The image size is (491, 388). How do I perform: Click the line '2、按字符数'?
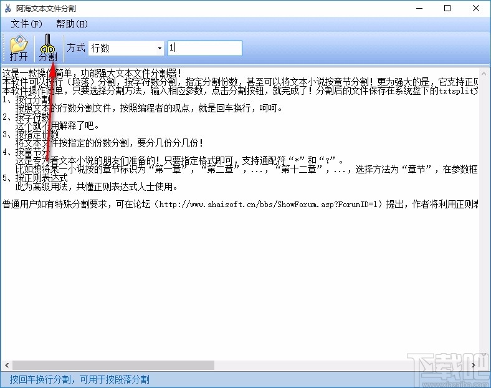point(26,117)
